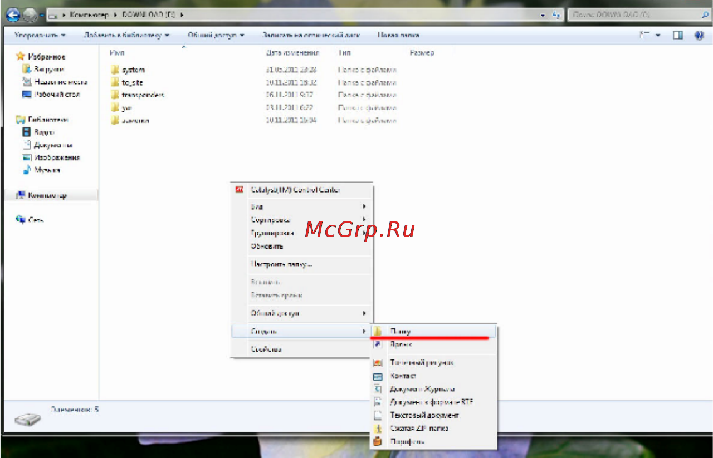713x458 pixels.
Task: Toggle the preview pane icon
Action: pyautogui.click(x=678, y=35)
